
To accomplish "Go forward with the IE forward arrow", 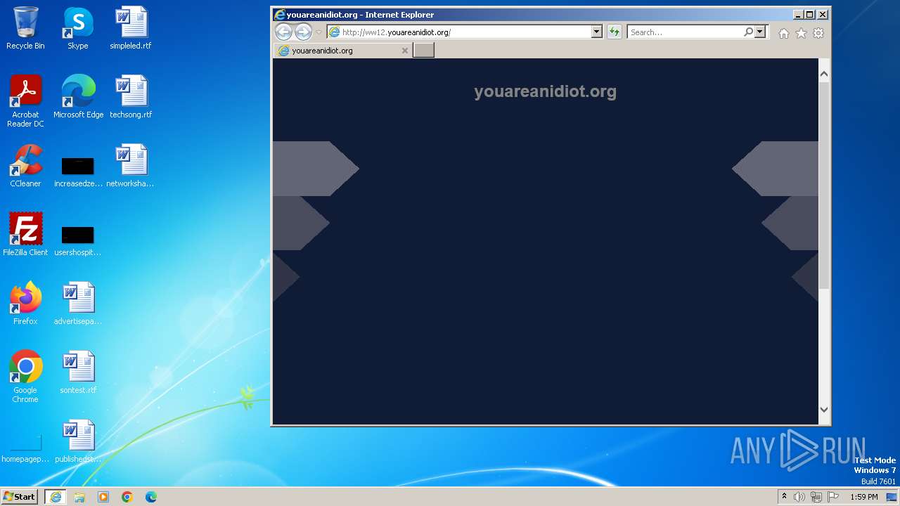I will [303, 32].
